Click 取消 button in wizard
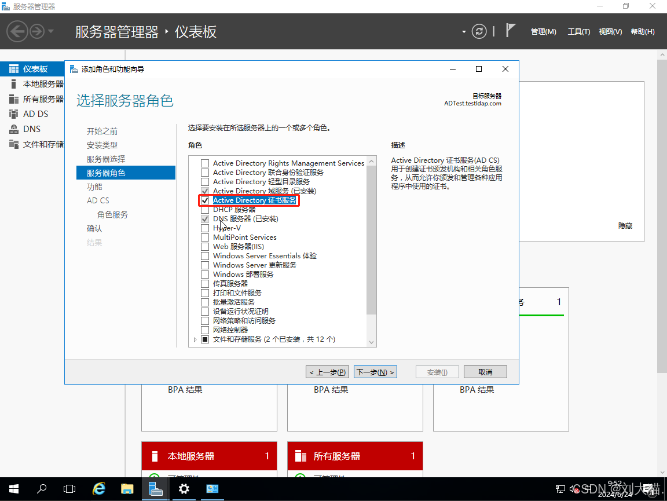 pos(485,372)
